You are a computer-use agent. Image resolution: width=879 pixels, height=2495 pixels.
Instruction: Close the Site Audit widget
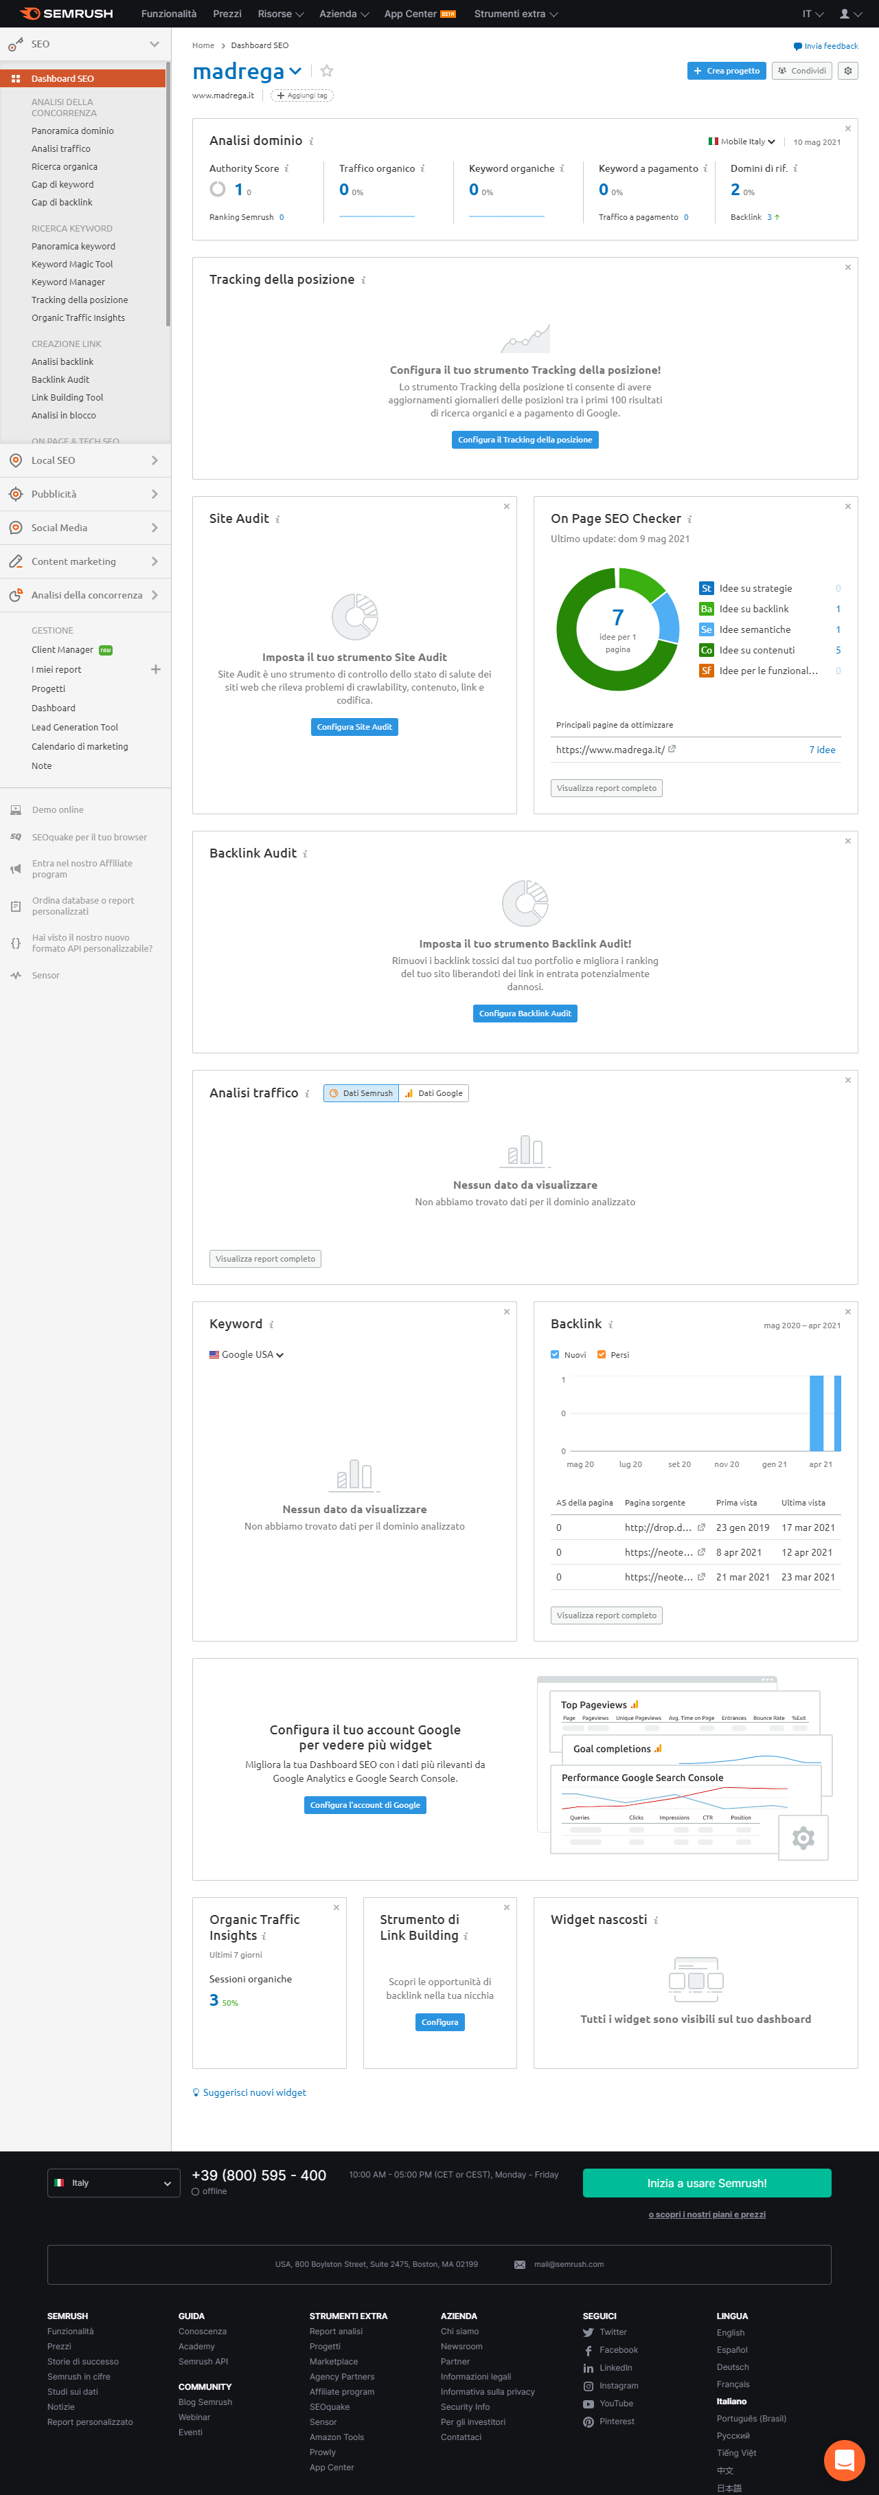coord(506,506)
